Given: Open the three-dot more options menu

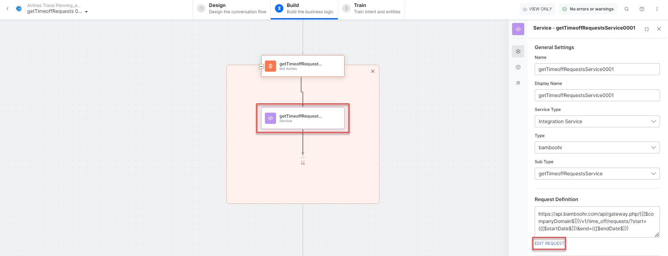Looking at the screenshot, I should [657, 9].
